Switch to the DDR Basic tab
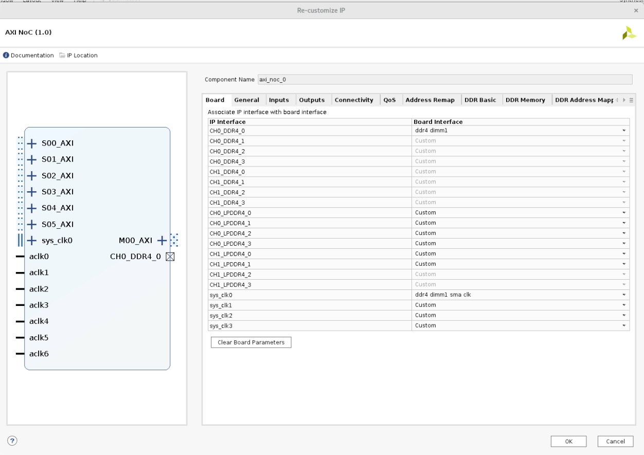Screen dimensions: 644x455 [480, 100]
